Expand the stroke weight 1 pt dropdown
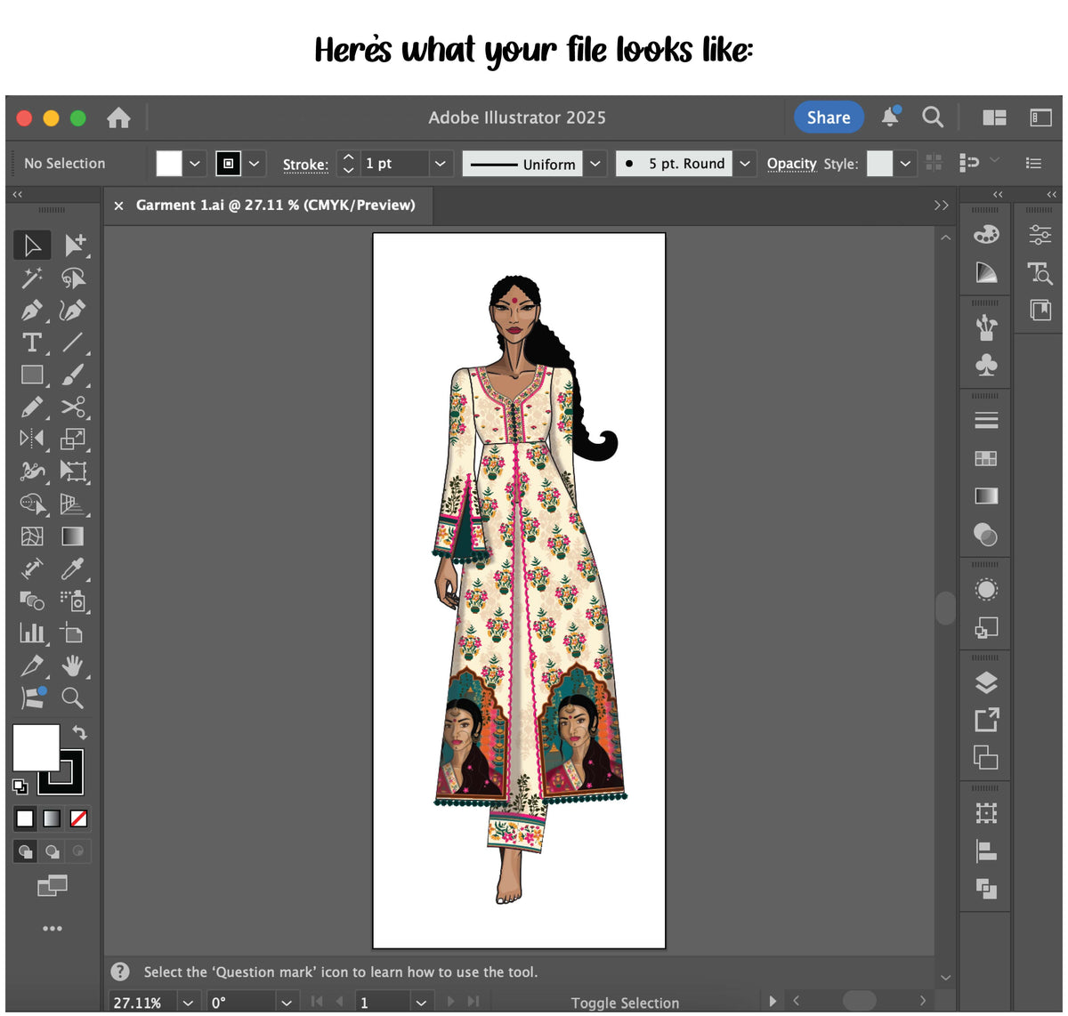Image resolution: width=1068 pixels, height=1016 pixels. [x=440, y=164]
